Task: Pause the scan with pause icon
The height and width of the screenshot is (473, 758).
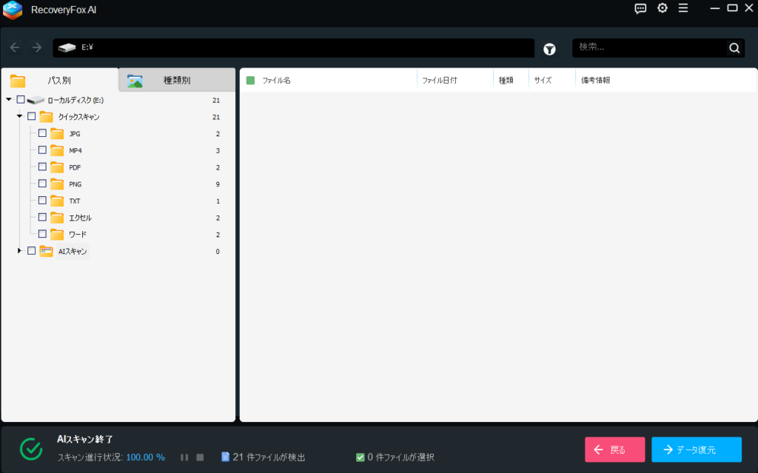Action: (184, 457)
